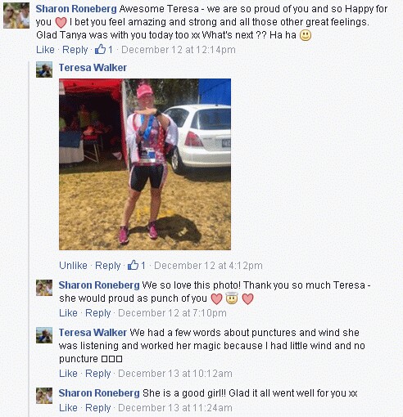Unlike Teresa Walker's photo reply
The image size is (403, 417).
click(x=73, y=265)
